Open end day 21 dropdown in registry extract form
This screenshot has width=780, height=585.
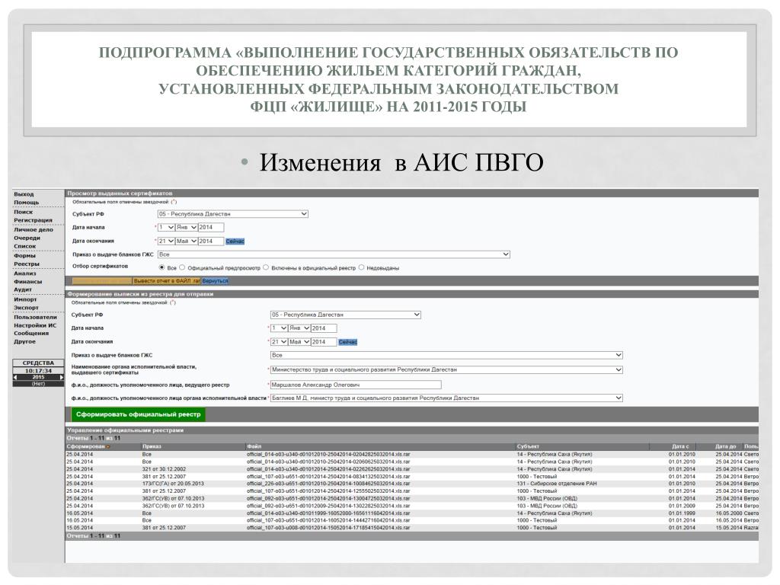click(279, 342)
